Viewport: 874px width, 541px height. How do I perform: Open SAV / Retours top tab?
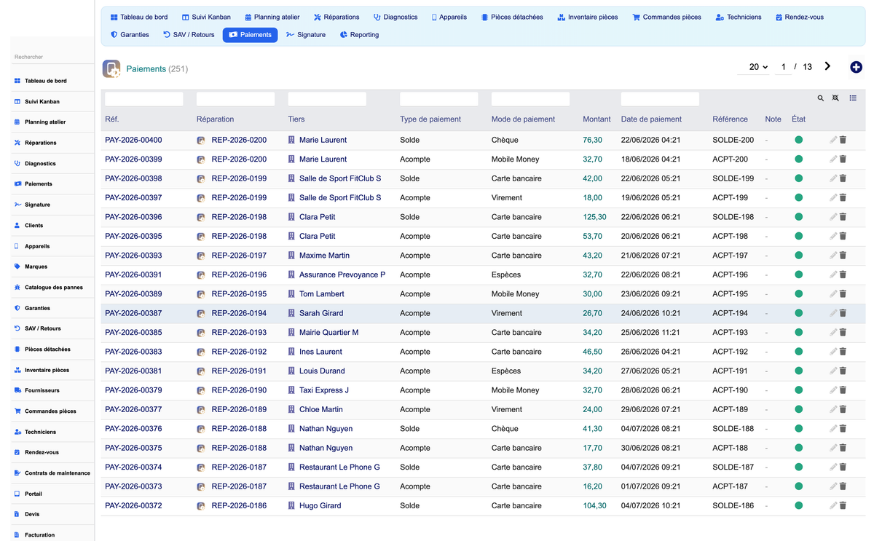tap(189, 34)
